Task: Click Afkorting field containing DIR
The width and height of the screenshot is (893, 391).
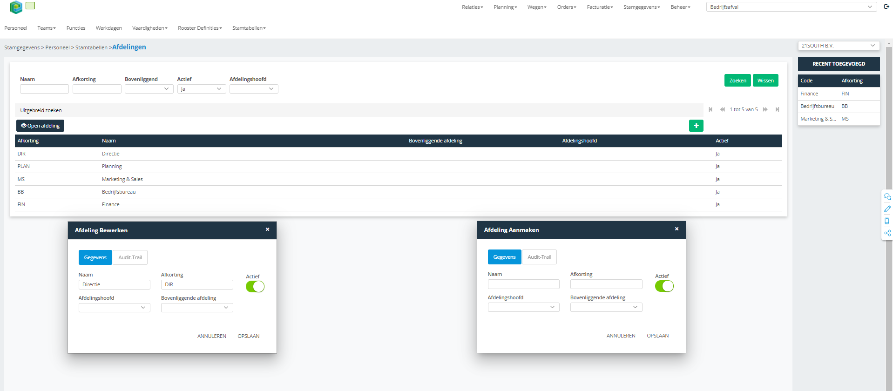Action: click(x=197, y=284)
